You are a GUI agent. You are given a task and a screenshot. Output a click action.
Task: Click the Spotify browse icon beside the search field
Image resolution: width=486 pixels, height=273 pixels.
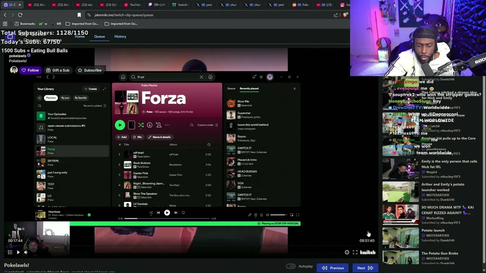click(210, 77)
